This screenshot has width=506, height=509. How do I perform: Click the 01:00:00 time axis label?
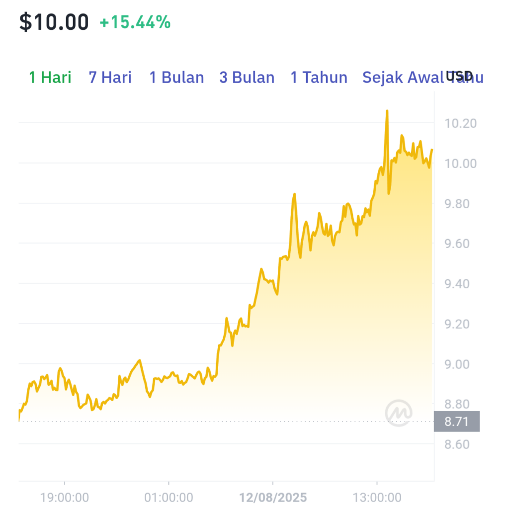(x=169, y=497)
